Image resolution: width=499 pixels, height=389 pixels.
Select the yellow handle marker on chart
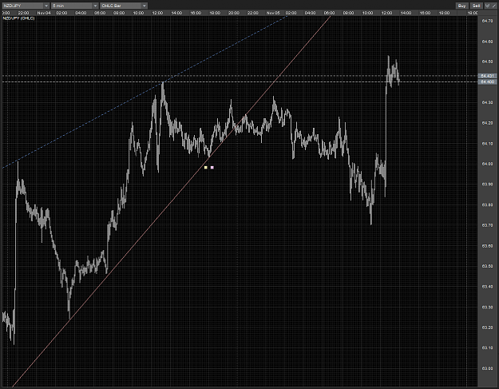coord(205,168)
